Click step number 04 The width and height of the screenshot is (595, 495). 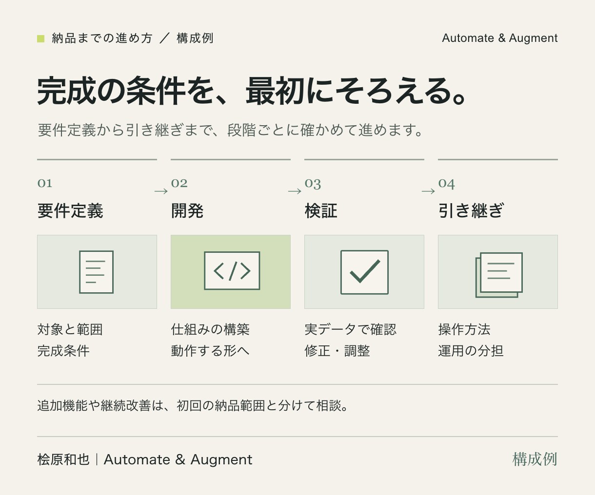(447, 184)
